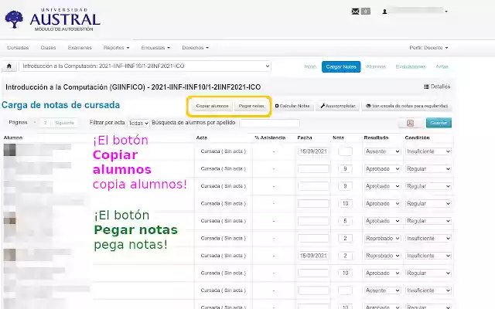This screenshot has height=309, width=495.
Task: Open the Introducción a la Computación course selector
Action: tap(145, 66)
